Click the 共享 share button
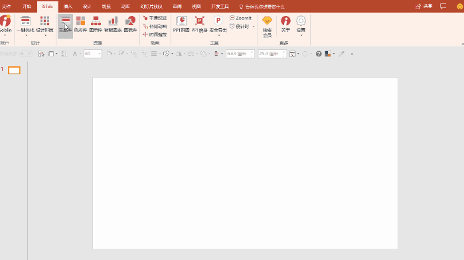Image resolution: width=464 pixels, height=260 pixels. tap(424, 6)
